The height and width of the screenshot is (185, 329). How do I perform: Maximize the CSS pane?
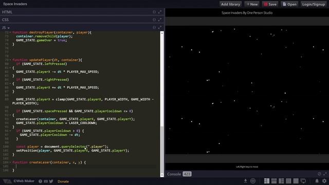(160, 20)
